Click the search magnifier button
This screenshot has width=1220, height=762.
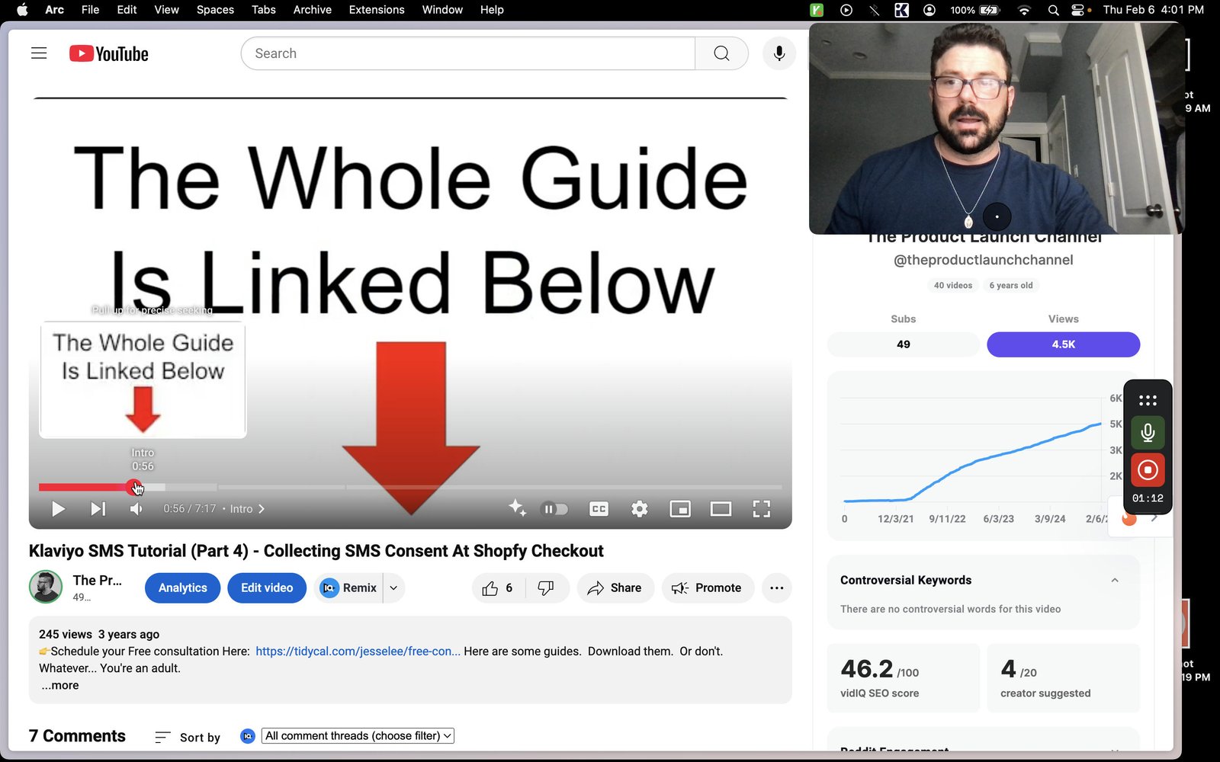721,53
